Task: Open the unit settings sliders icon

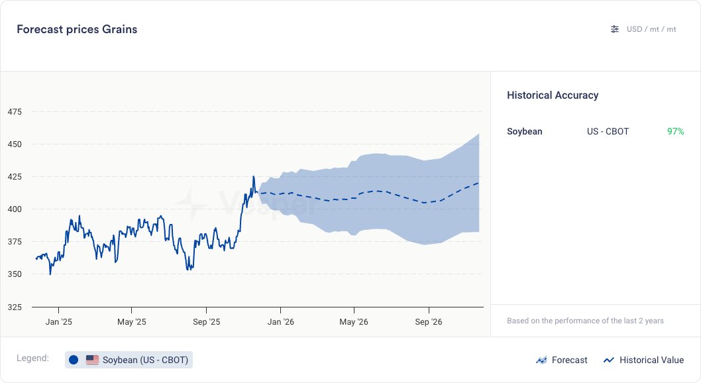Action: tap(615, 29)
